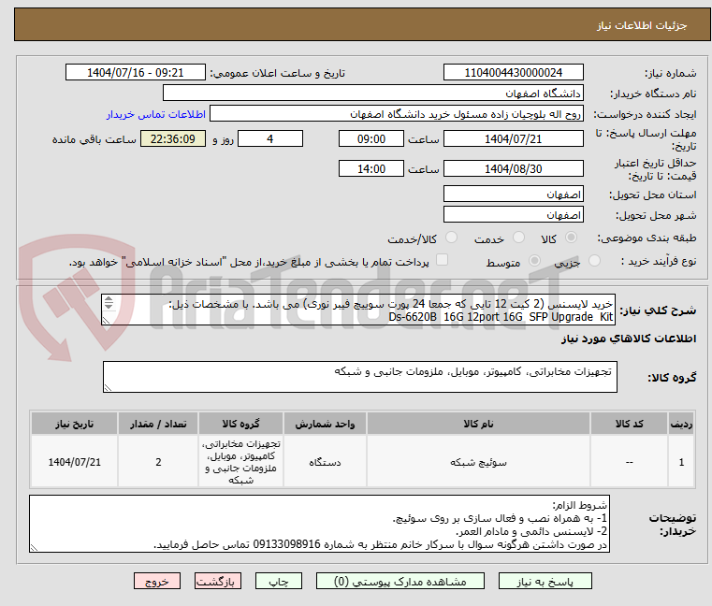Image resolution: width=712 pixels, height=606 pixels.
Task: Select the کالا radio button
Action: tap(572, 238)
